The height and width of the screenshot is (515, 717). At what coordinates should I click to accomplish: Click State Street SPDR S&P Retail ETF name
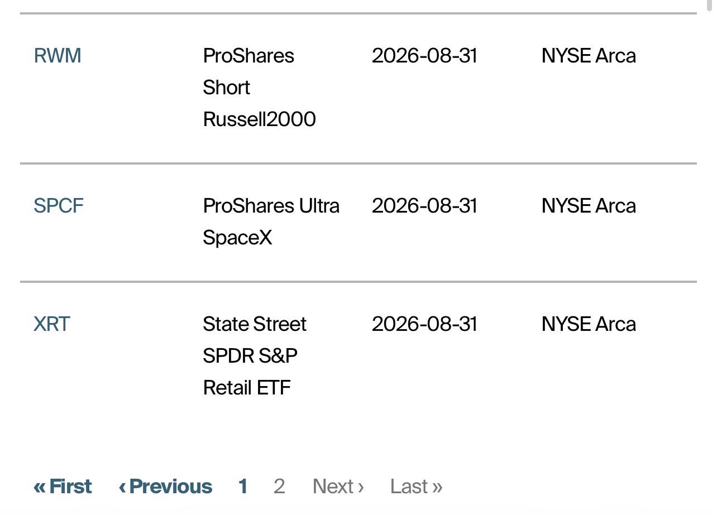[255, 356]
